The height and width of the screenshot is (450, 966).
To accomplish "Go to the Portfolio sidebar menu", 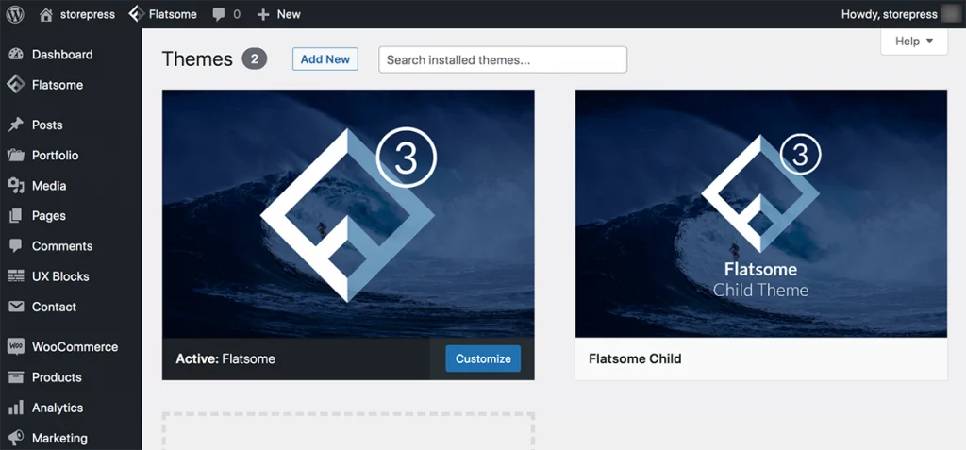I will click(55, 156).
